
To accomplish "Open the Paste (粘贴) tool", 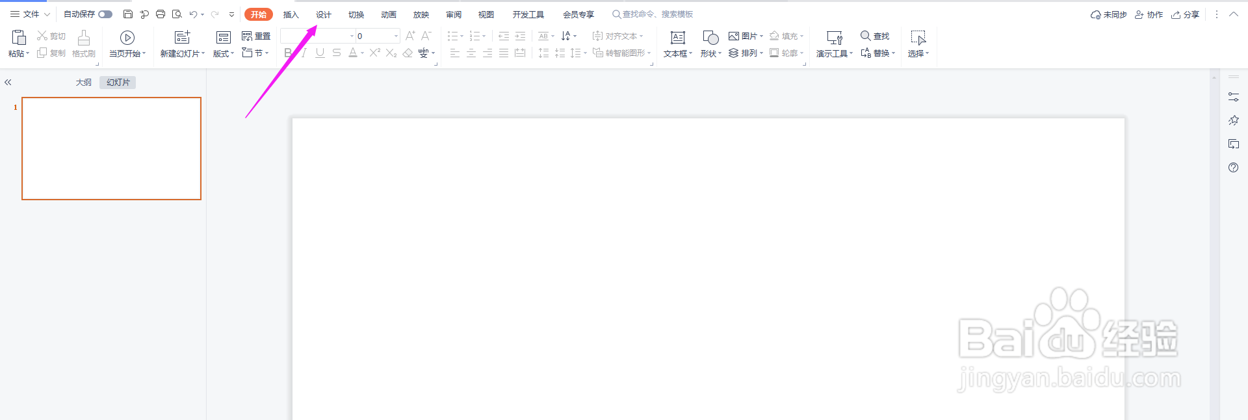I will tap(18, 44).
